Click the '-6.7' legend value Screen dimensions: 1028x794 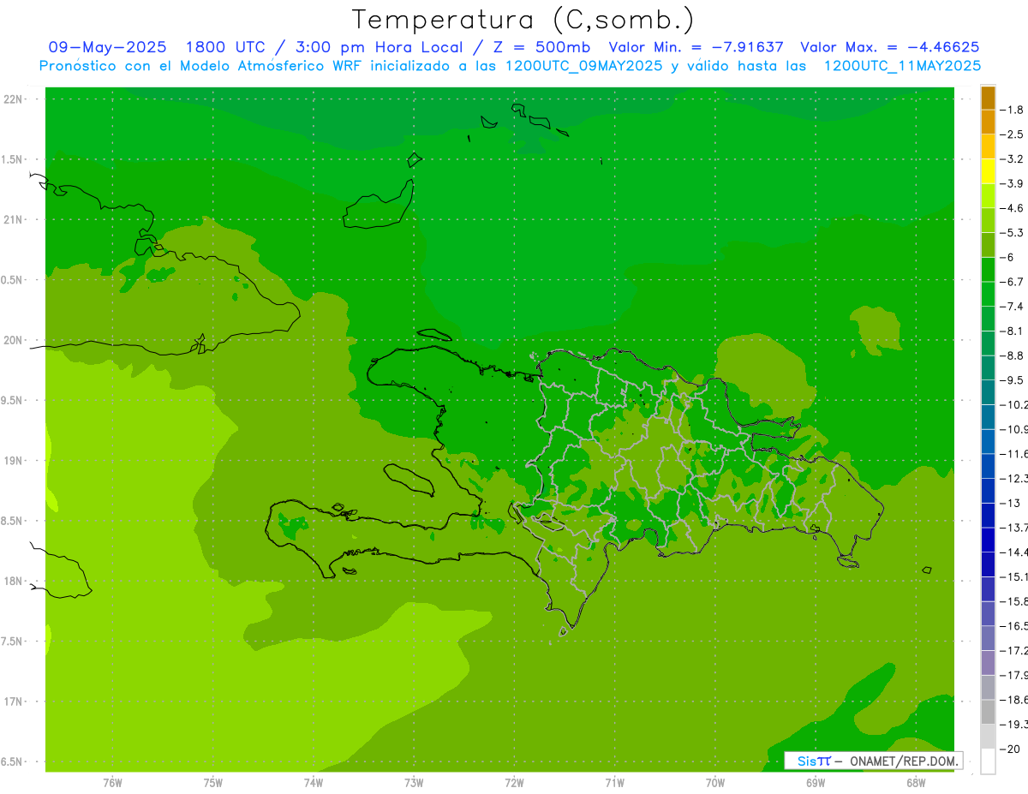(1012, 282)
